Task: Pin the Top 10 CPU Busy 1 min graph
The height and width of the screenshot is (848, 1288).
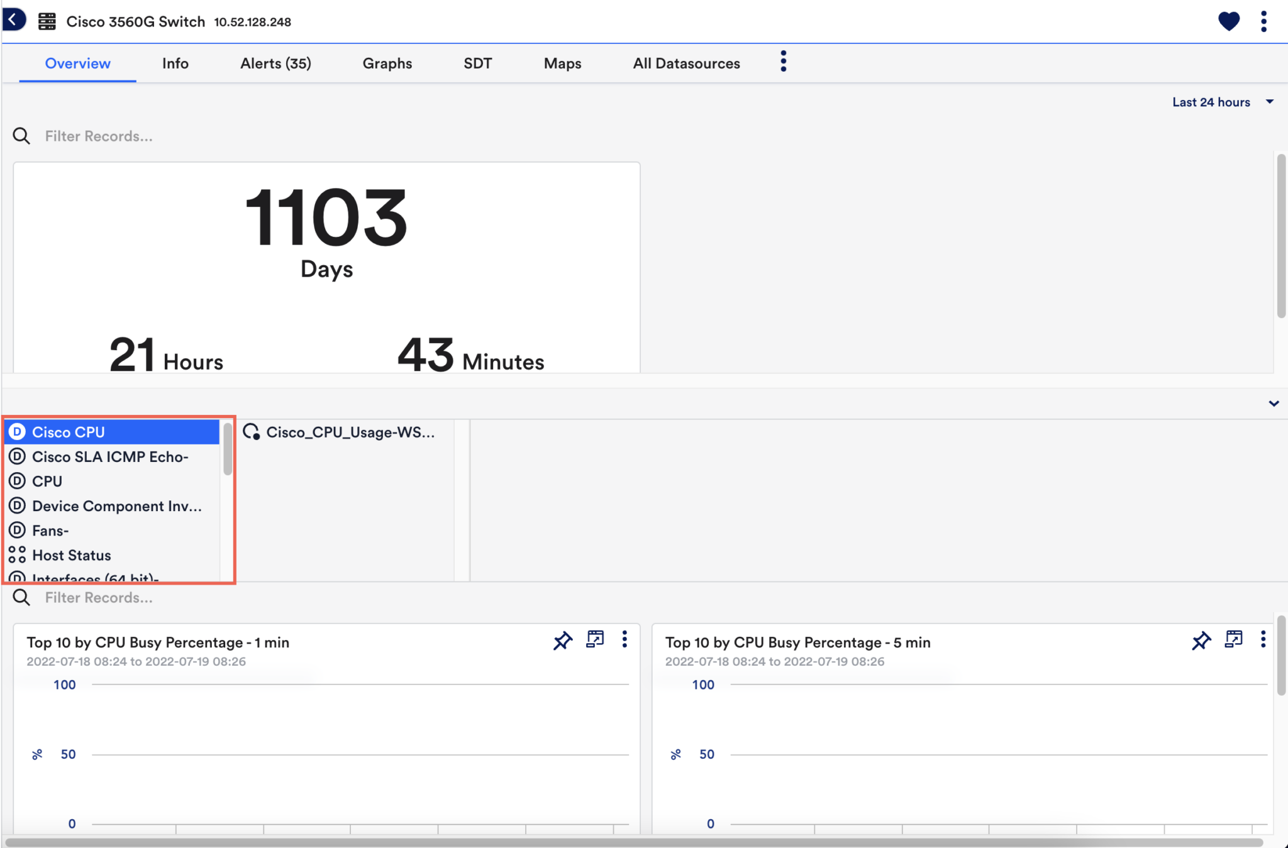Action: (562, 641)
